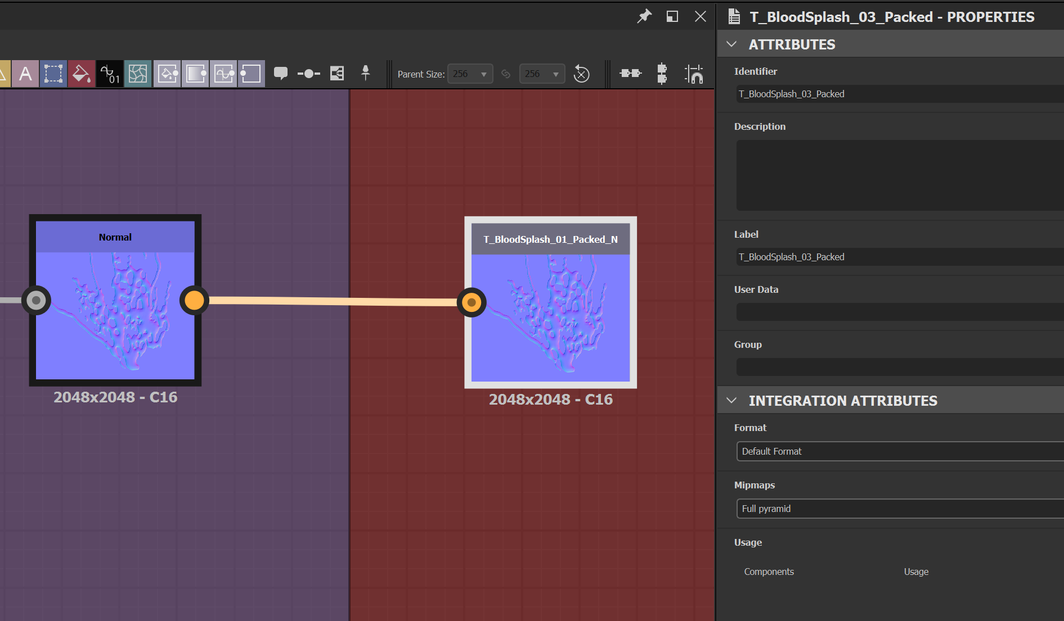Open the Parent Size width dropdown
This screenshot has width=1064, height=621.
click(x=470, y=74)
